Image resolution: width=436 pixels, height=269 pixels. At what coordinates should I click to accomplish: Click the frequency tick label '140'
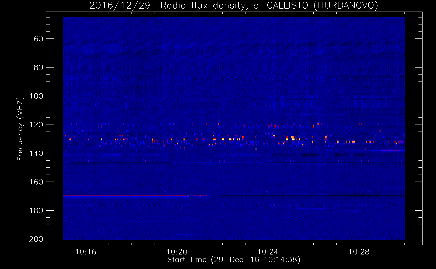[36, 153]
